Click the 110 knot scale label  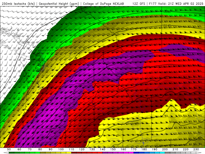[71, 149]
